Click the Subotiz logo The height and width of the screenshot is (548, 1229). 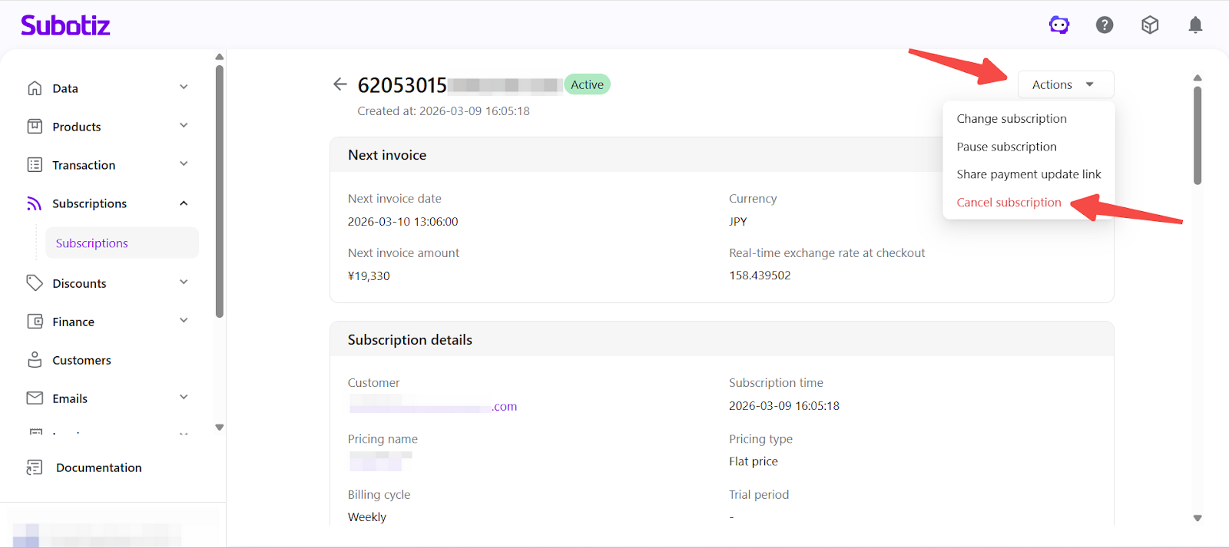click(x=65, y=25)
